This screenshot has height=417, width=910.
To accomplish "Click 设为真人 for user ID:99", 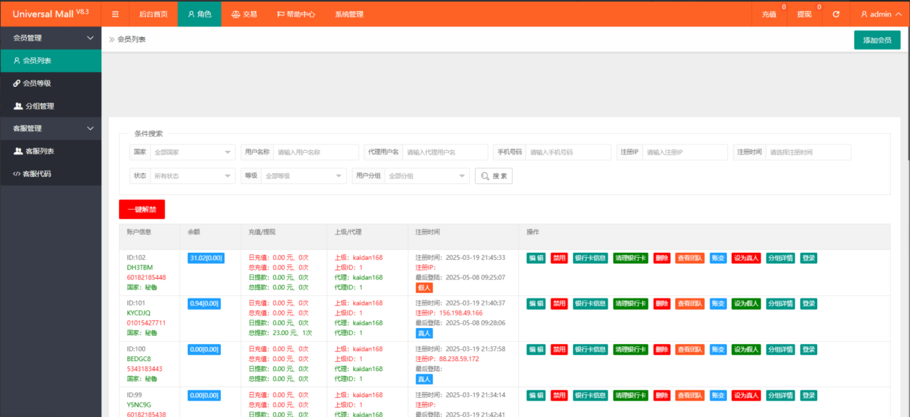I will coord(746,396).
